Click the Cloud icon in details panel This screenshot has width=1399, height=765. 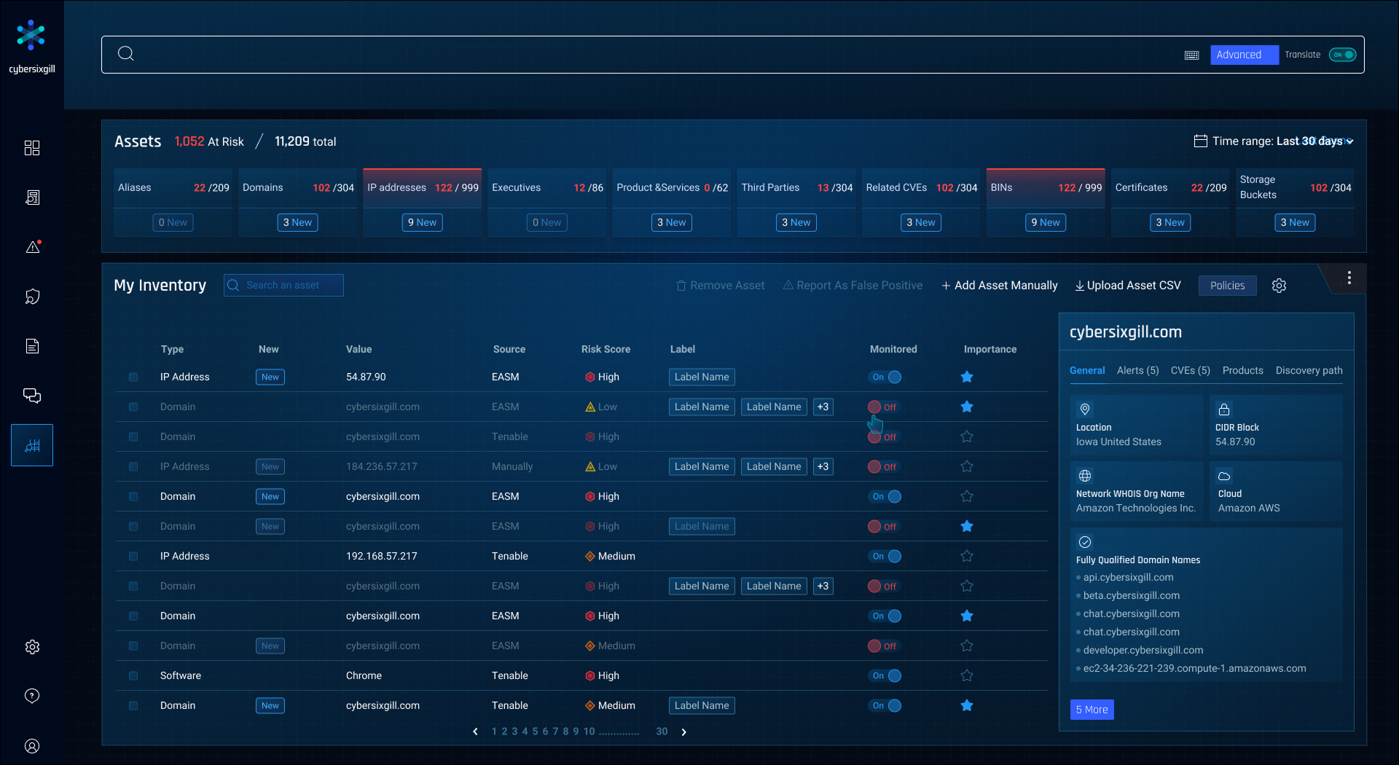coord(1224,476)
